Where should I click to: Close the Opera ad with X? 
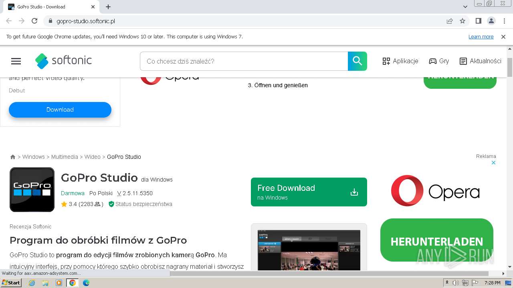coord(494,163)
